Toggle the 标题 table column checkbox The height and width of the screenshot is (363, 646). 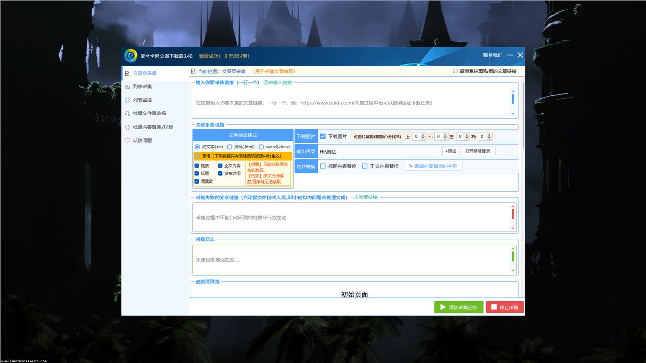(x=197, y=173)
